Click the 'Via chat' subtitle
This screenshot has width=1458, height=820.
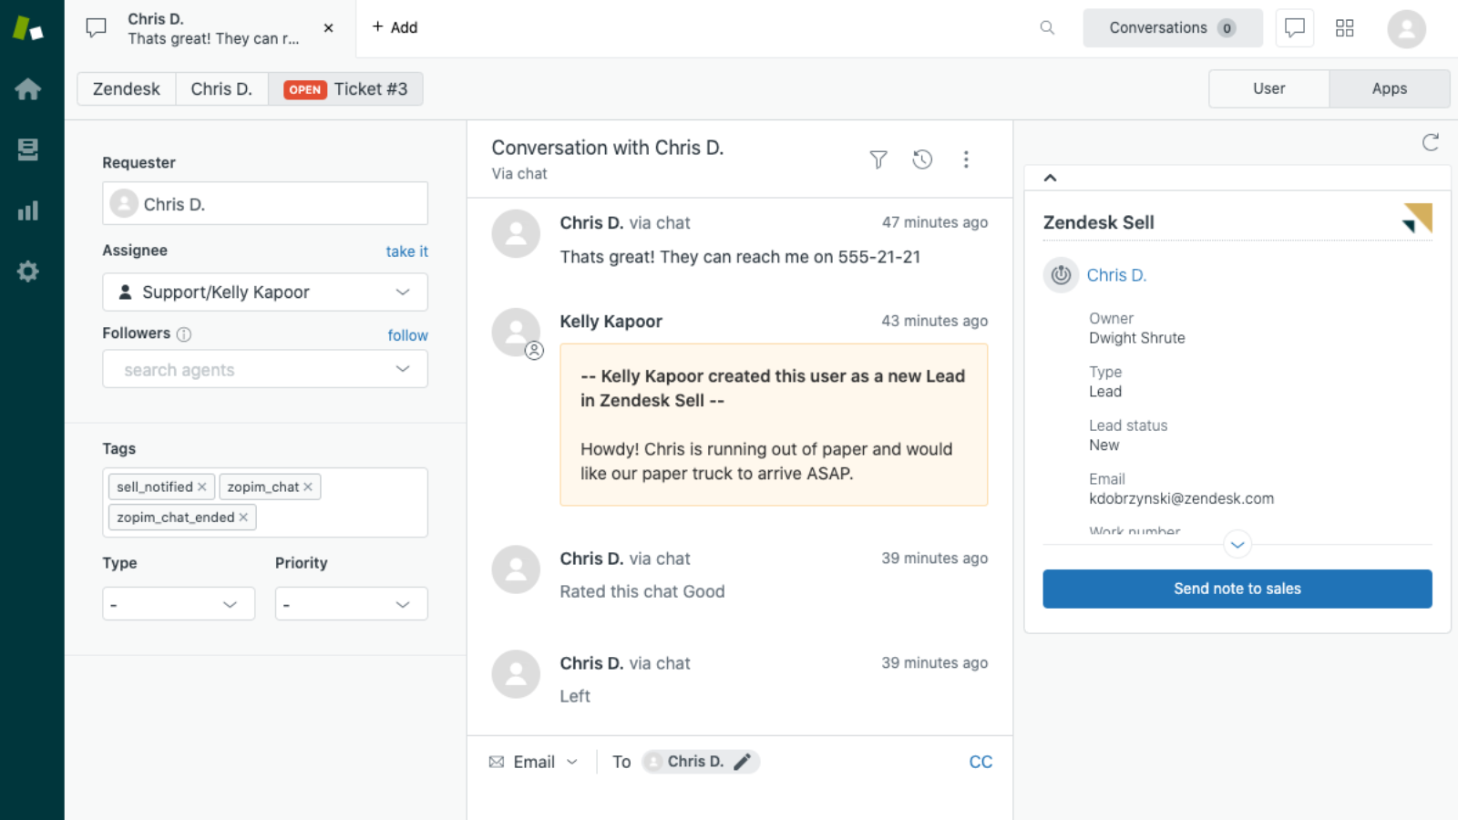point(519,173)
